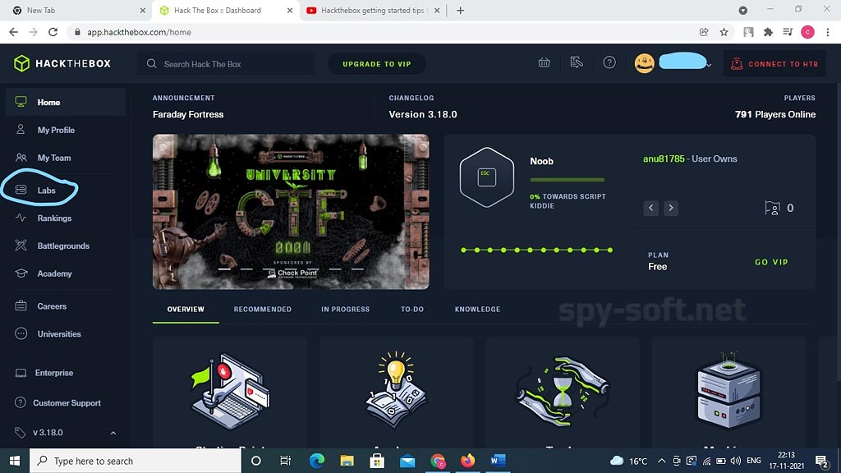Click the user avatar emoji icon
The width and height of the screenshot is (841, 473).
644,63
